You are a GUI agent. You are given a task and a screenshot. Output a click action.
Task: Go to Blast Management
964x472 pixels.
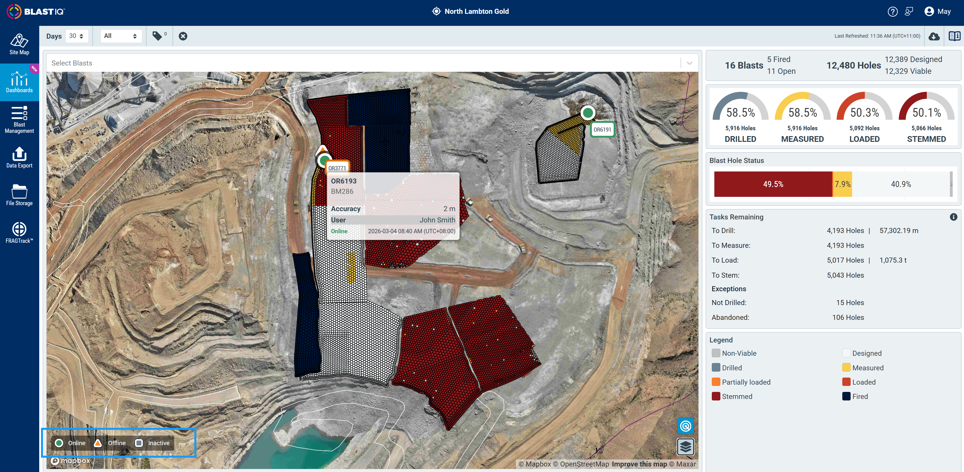coord(19,120)
